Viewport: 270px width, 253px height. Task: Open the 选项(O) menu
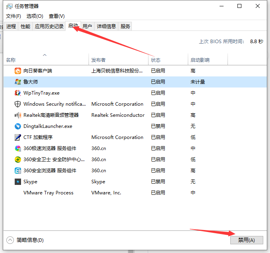pos(35,16)
